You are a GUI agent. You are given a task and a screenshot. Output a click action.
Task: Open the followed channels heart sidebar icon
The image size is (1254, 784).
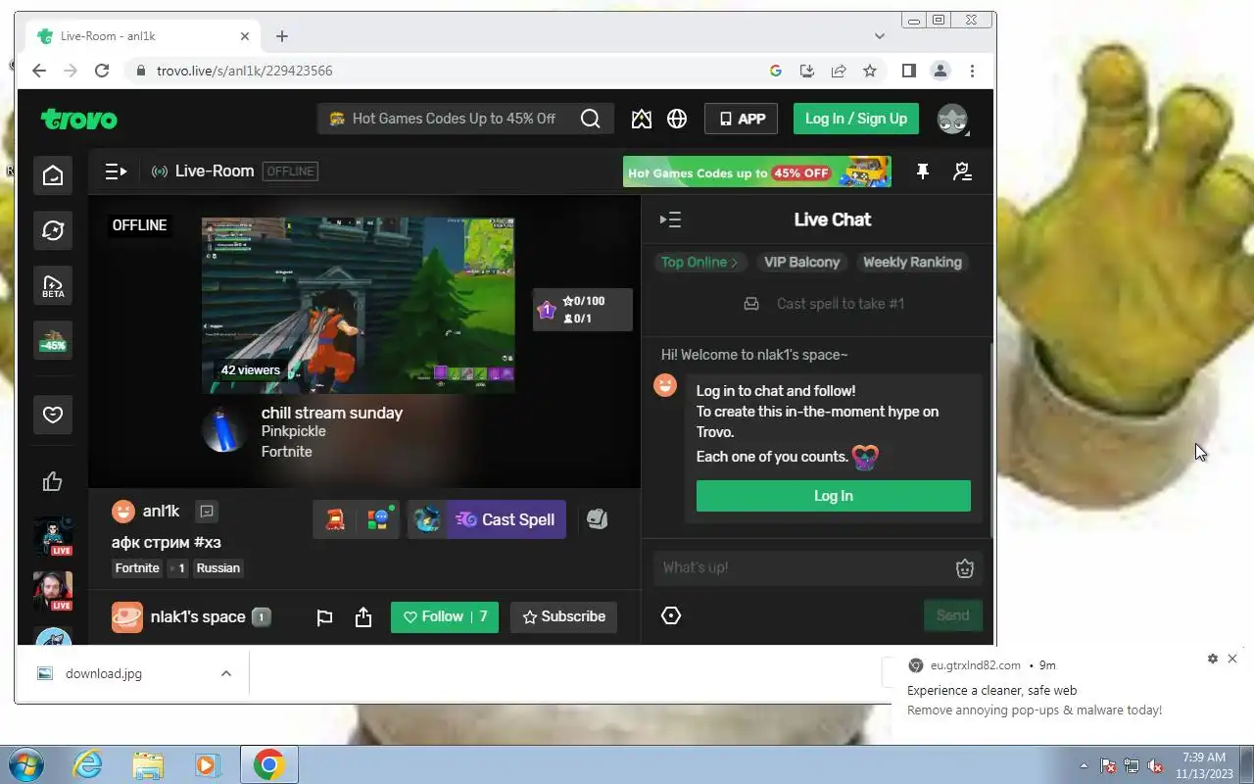pyautogui.click(x=53, y=415)
